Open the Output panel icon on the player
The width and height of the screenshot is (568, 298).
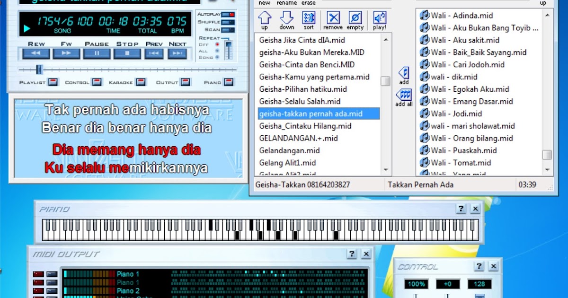(185, 81)
